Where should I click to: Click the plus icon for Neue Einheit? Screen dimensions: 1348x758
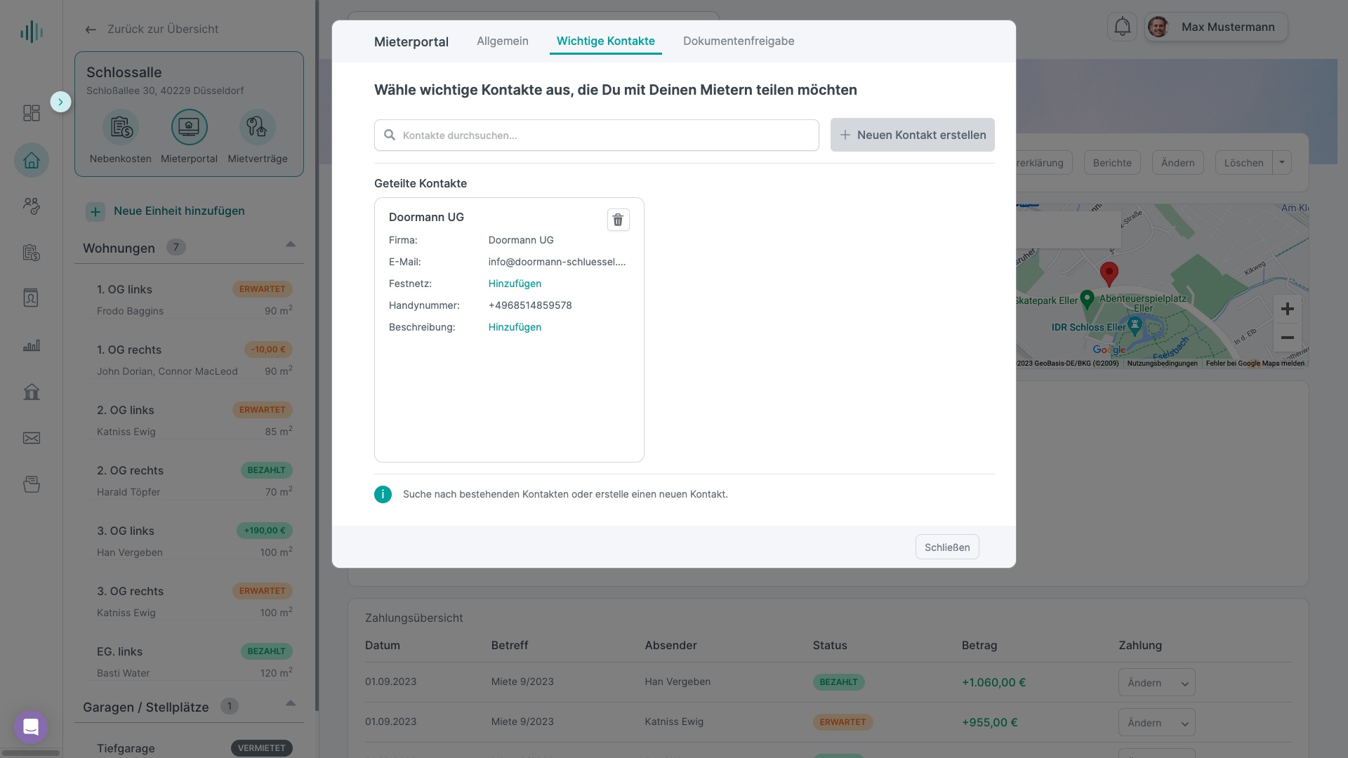coord(95,211)
